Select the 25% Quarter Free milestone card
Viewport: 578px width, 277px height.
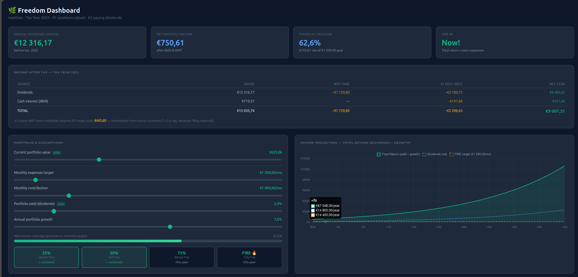point(46,257)
